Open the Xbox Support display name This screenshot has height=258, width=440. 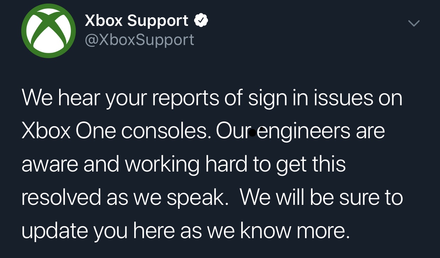tap(136, 21)
